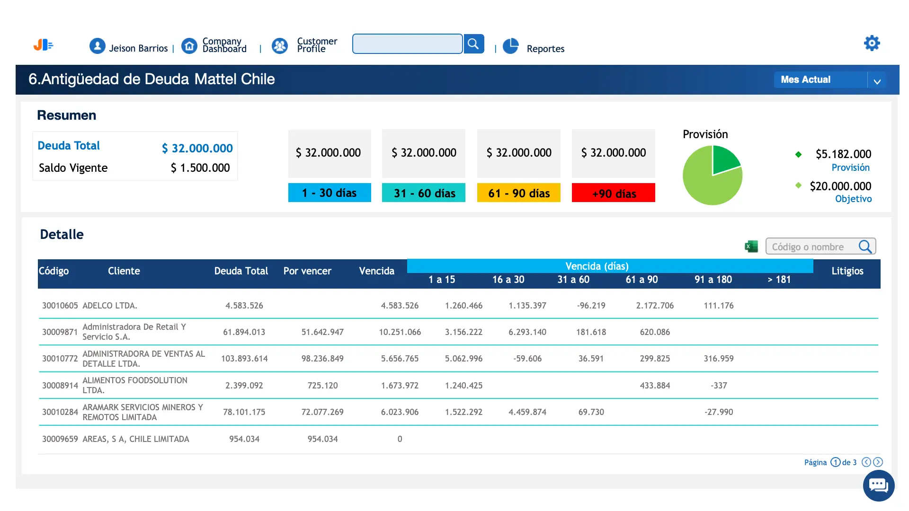This screenshot has height=511, width=909.
Task: Click the top search magnifier button
Action: tap(473, 44)
